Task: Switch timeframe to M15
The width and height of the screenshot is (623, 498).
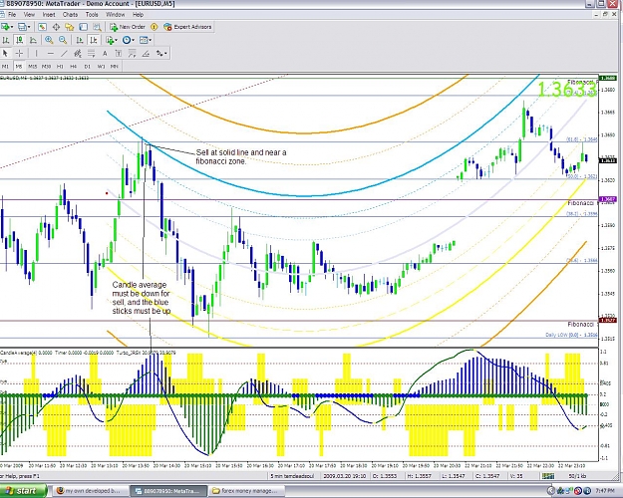Action: 33,67
